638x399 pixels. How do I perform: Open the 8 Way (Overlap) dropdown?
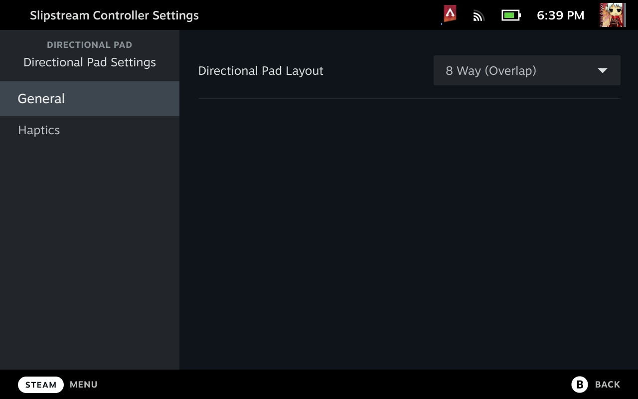pos(526,70)
